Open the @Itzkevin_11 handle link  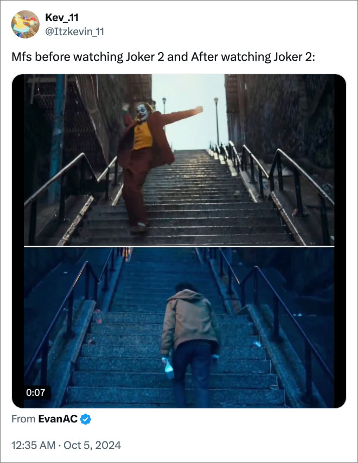[74, 31]
